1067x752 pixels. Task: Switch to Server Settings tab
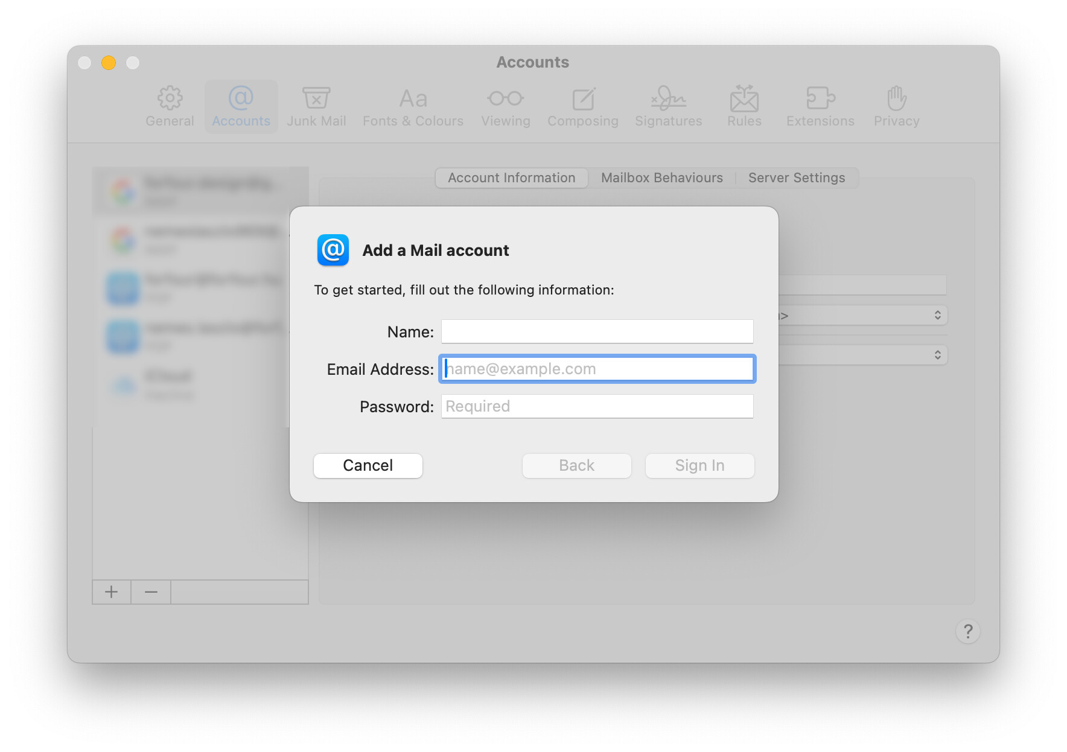click(797, 178)
